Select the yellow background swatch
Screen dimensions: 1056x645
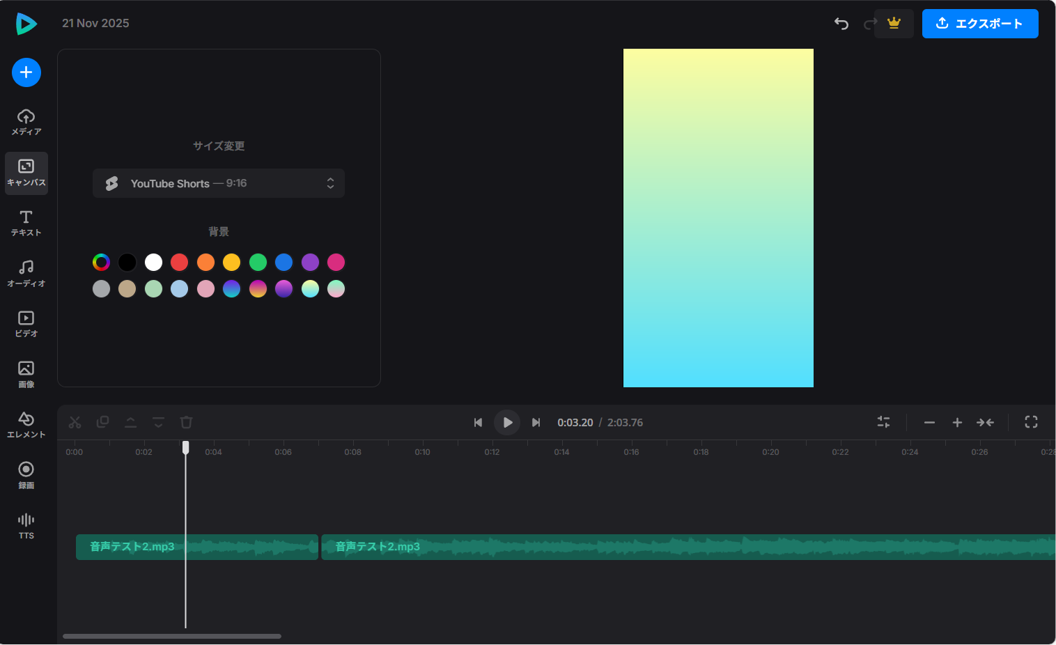click(231, 262)
